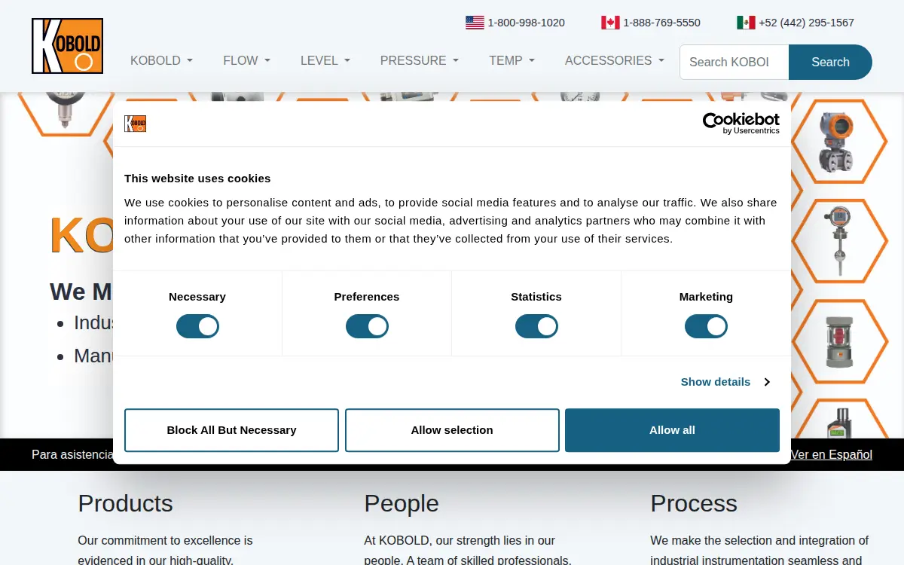Image resolution: width=904 pixels, height=565 pixels.
Task: Toggle the Statistics cookies switch
Action: click(x=536, y=326)
